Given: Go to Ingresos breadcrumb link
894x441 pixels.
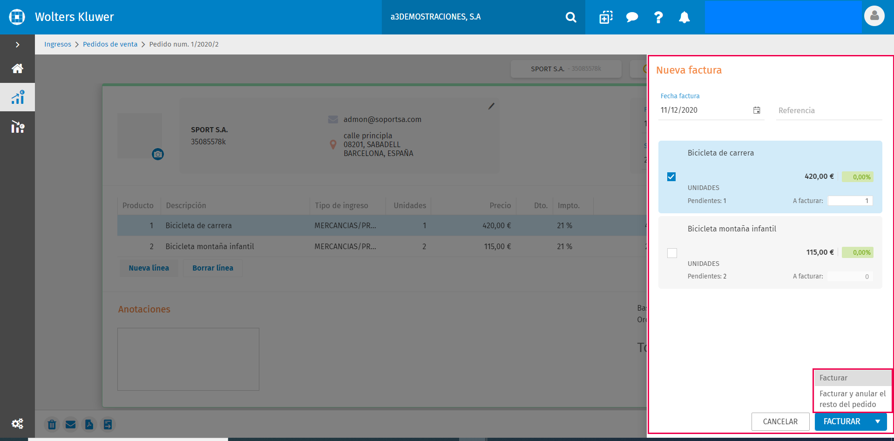Looking at the screenshot, I should [58, 44].
